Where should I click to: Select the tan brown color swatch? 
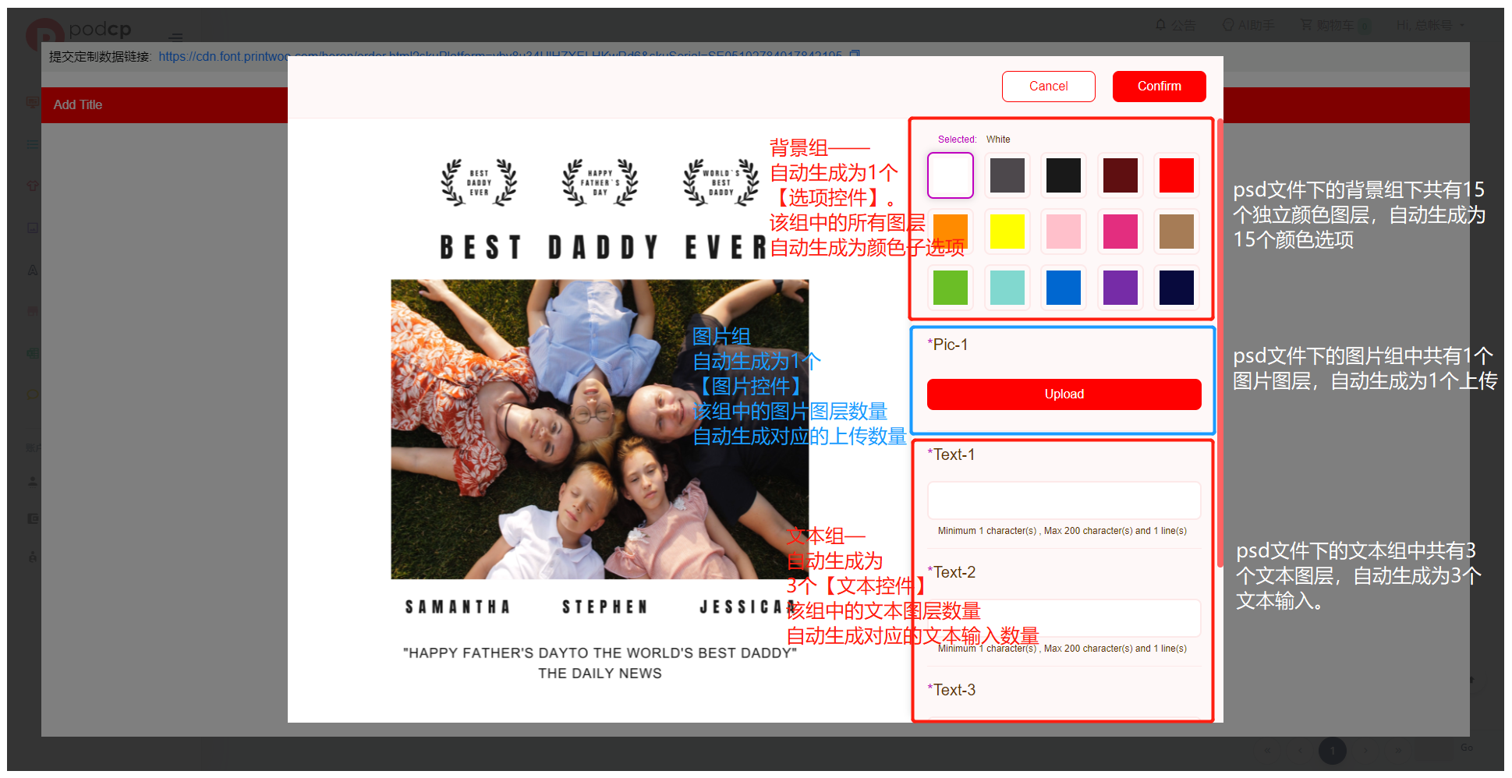[x=1177, y=232]
